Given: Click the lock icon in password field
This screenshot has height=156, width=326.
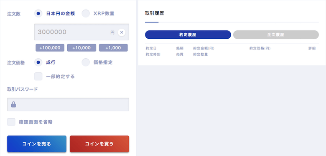Looking at the screenshot, I should (x=14, y=104).
